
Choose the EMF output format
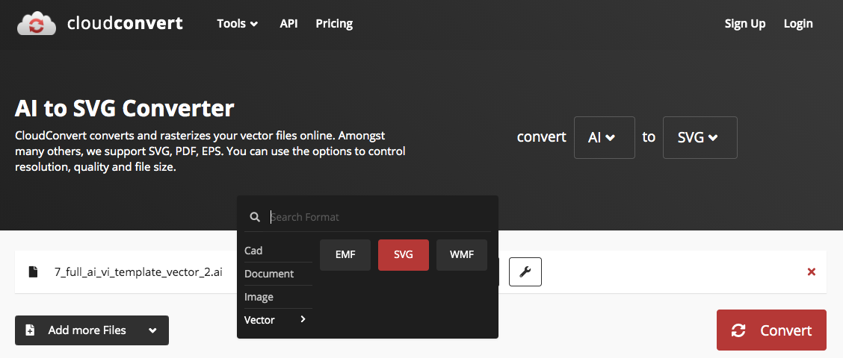pyautogui.click(x=345, y=255)
